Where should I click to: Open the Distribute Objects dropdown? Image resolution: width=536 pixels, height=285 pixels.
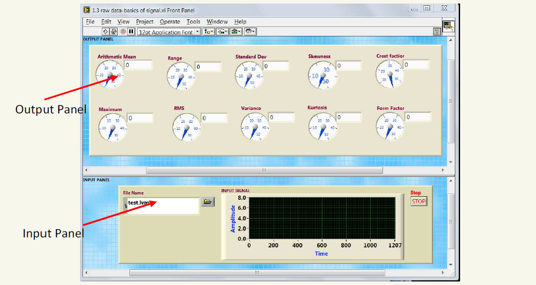222,31
